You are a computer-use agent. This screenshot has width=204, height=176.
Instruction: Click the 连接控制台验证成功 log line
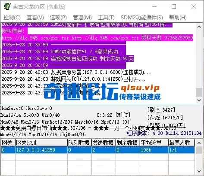coord(68,58)
